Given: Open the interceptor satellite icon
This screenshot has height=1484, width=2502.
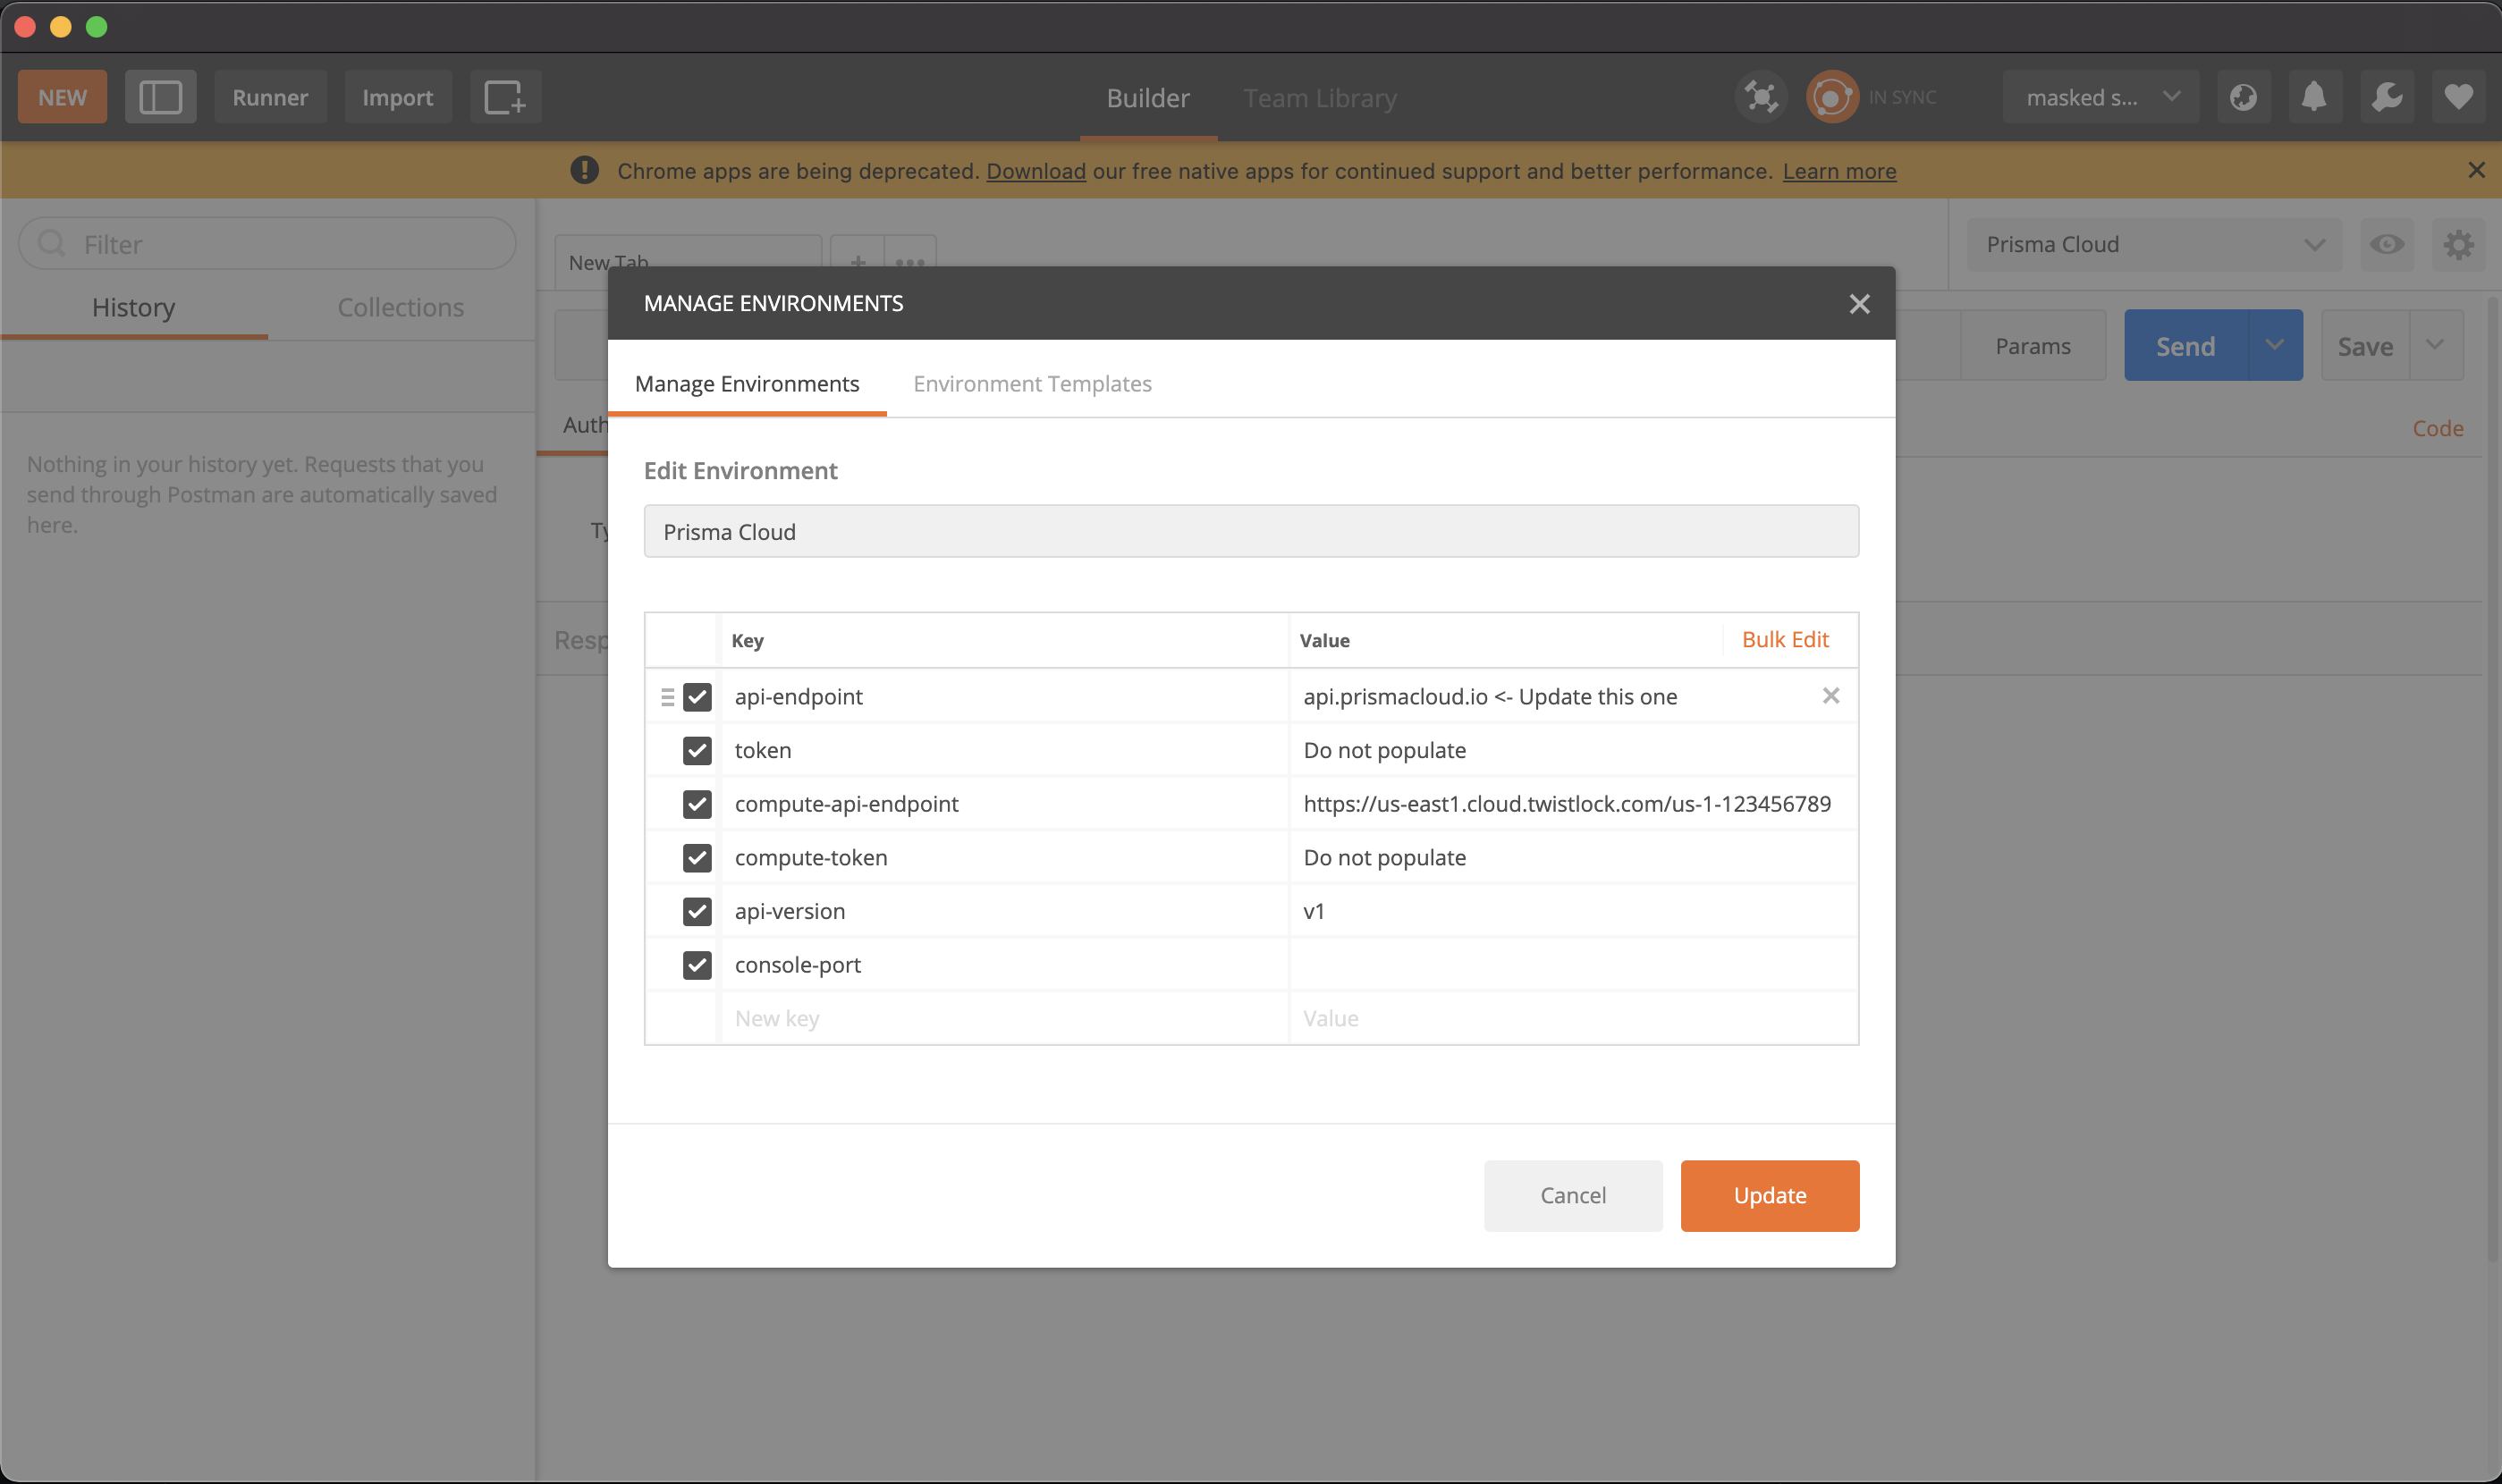Looking at the screenshot, I should [1760, 97].
